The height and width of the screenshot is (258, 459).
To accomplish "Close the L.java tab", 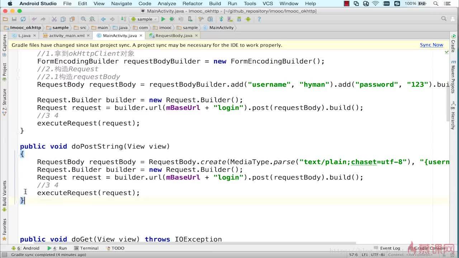I will (x=34, y=35).
